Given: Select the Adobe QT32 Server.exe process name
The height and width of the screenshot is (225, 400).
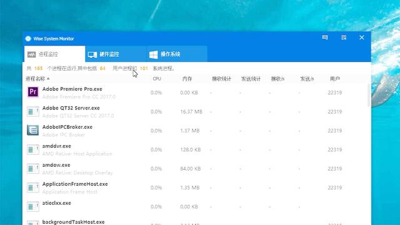Looking at the screenshot, I should coord(71,108).
